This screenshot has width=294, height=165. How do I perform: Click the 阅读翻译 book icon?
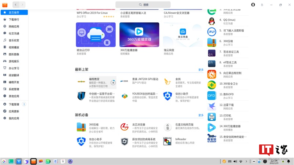pos(5,75)
